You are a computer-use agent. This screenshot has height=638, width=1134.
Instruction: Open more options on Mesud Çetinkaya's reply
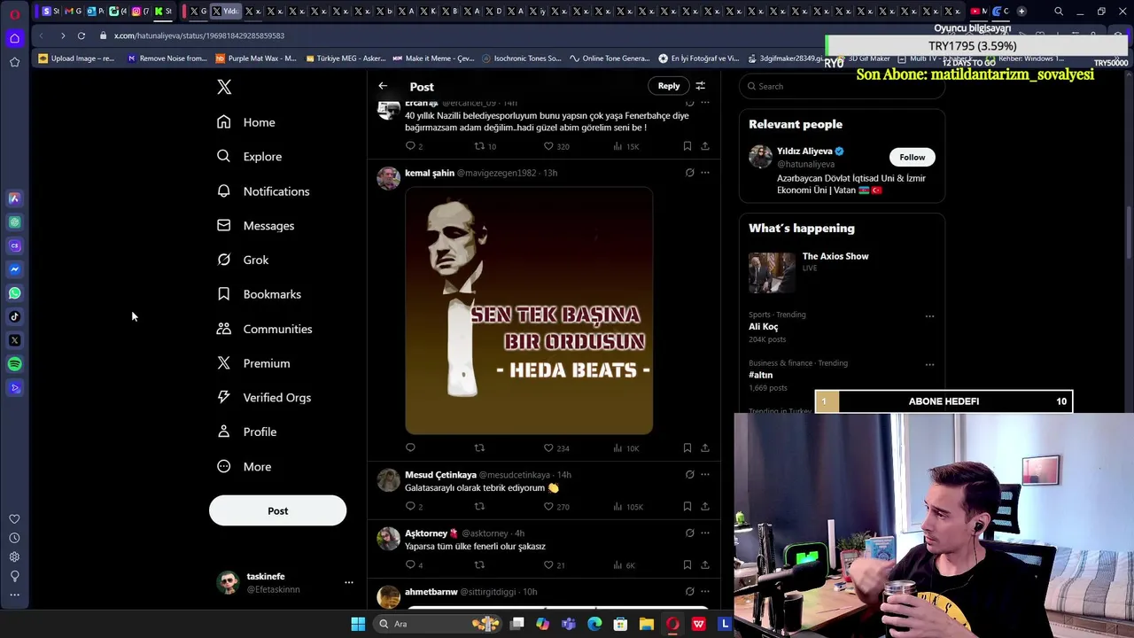pos(705,475)
